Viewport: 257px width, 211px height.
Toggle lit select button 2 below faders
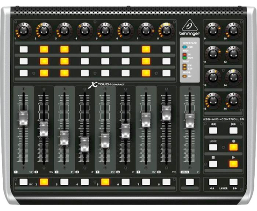(x=44, y=182)
